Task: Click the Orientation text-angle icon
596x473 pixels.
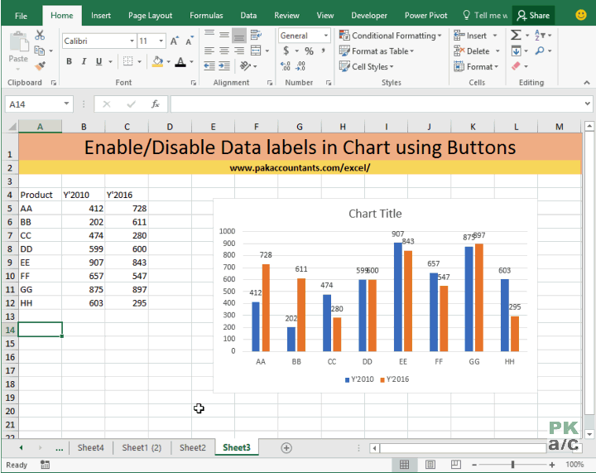Action: point(245,66)
